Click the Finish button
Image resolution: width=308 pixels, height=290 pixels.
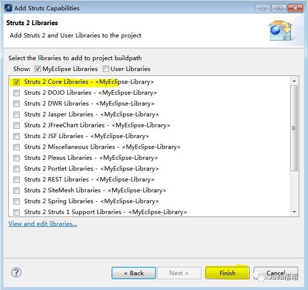coord(228,273)
